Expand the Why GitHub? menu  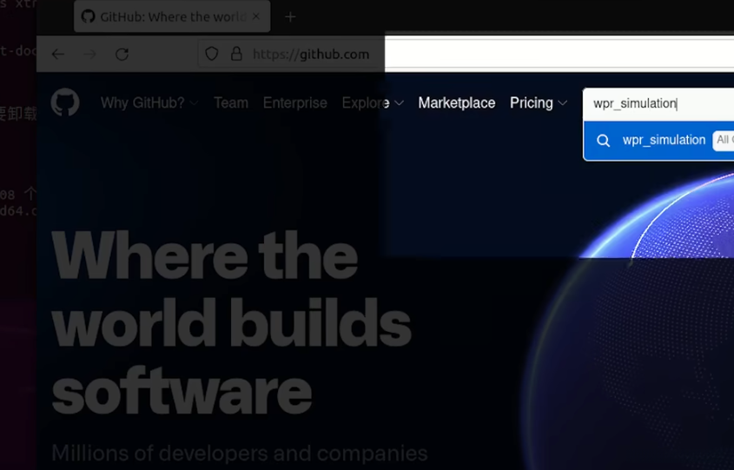pyautogui.click(x=149, y=103)
